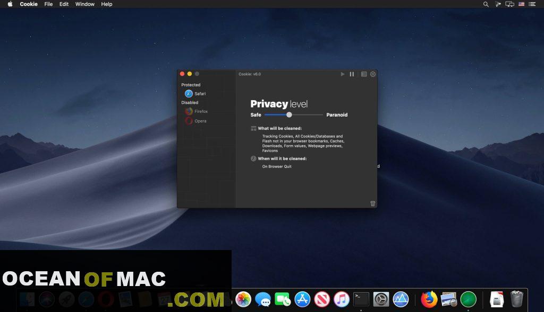The width and height of the screenshot is (544, 312).
Task: Open the Help menu
Action: pos(106,4)
